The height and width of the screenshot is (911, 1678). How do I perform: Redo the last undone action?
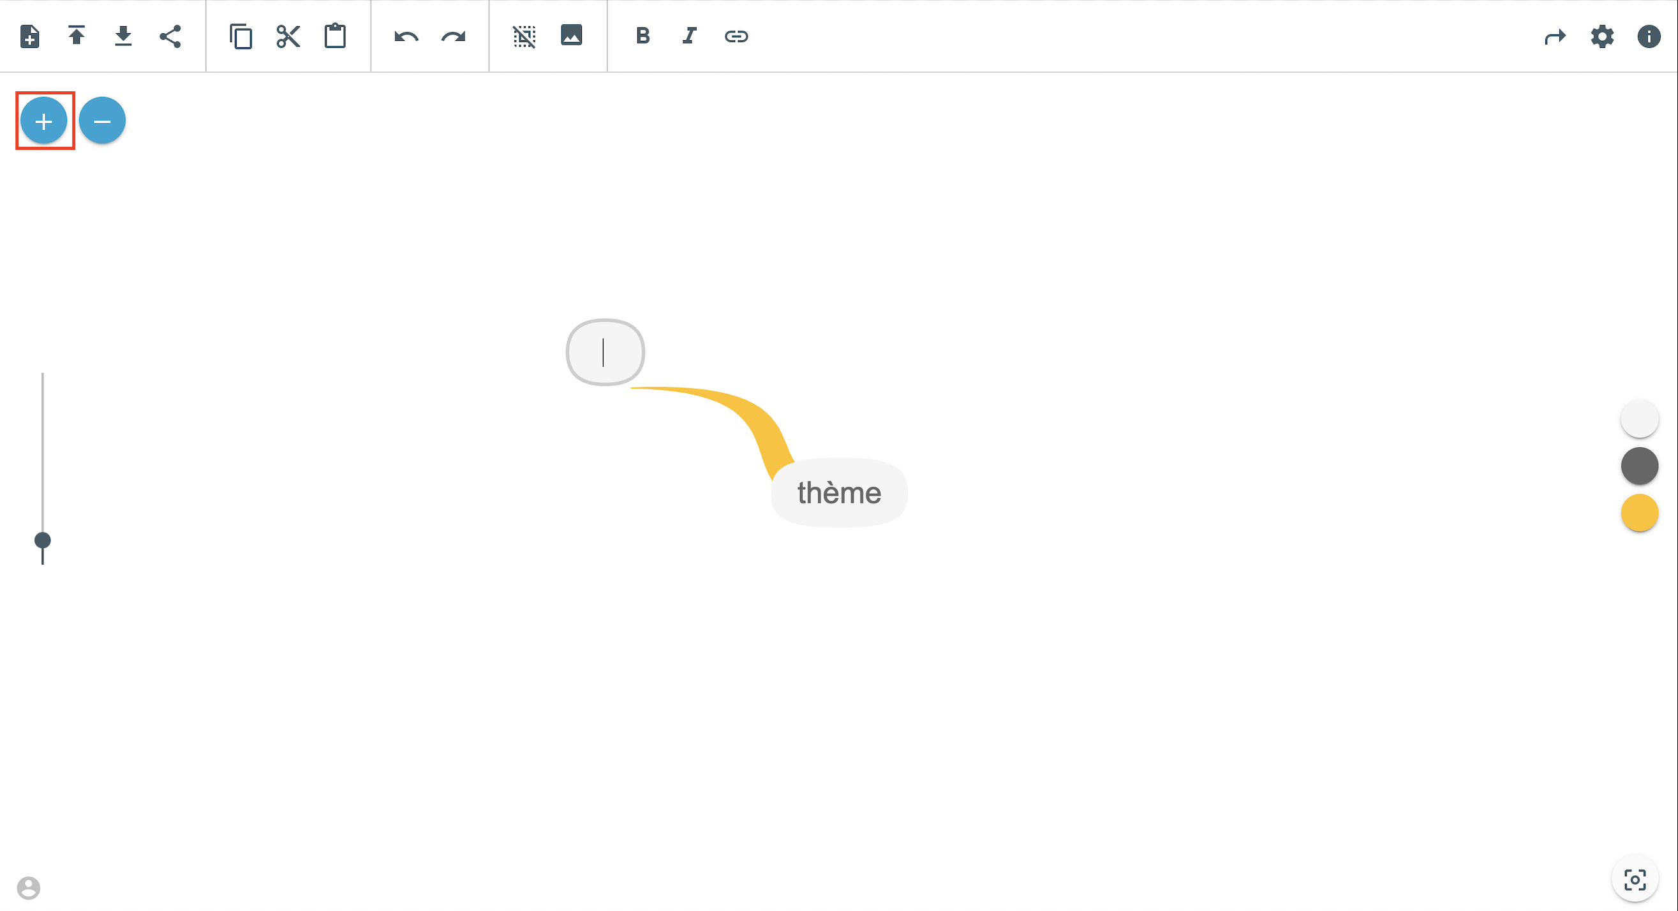tap(454, 36)
